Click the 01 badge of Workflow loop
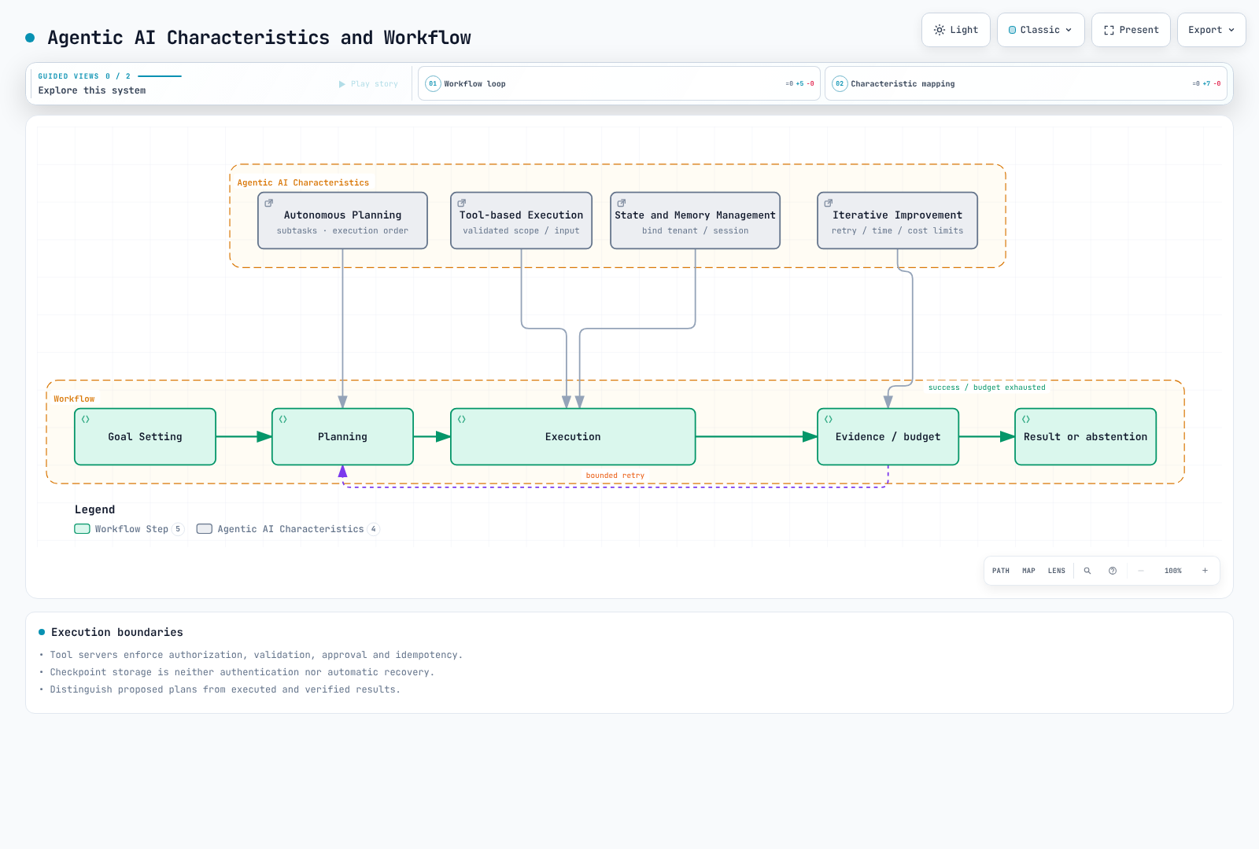Screen dimensions: 1259x849 point(433,83)
